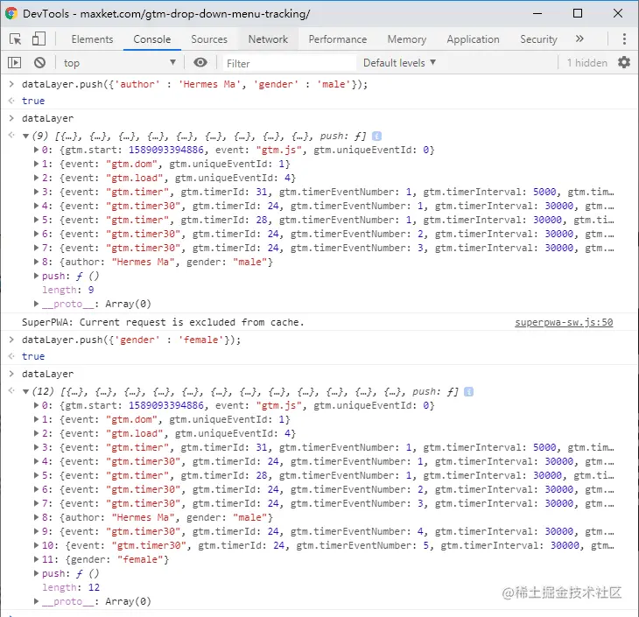Viewport: 639px width, 617px height.
Task: Expand item 5 timerId 28 in the (12) array
Action: 36,475
